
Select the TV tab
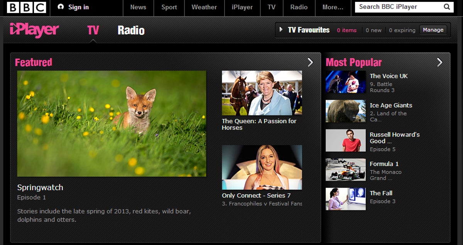[x=93, y=30]
